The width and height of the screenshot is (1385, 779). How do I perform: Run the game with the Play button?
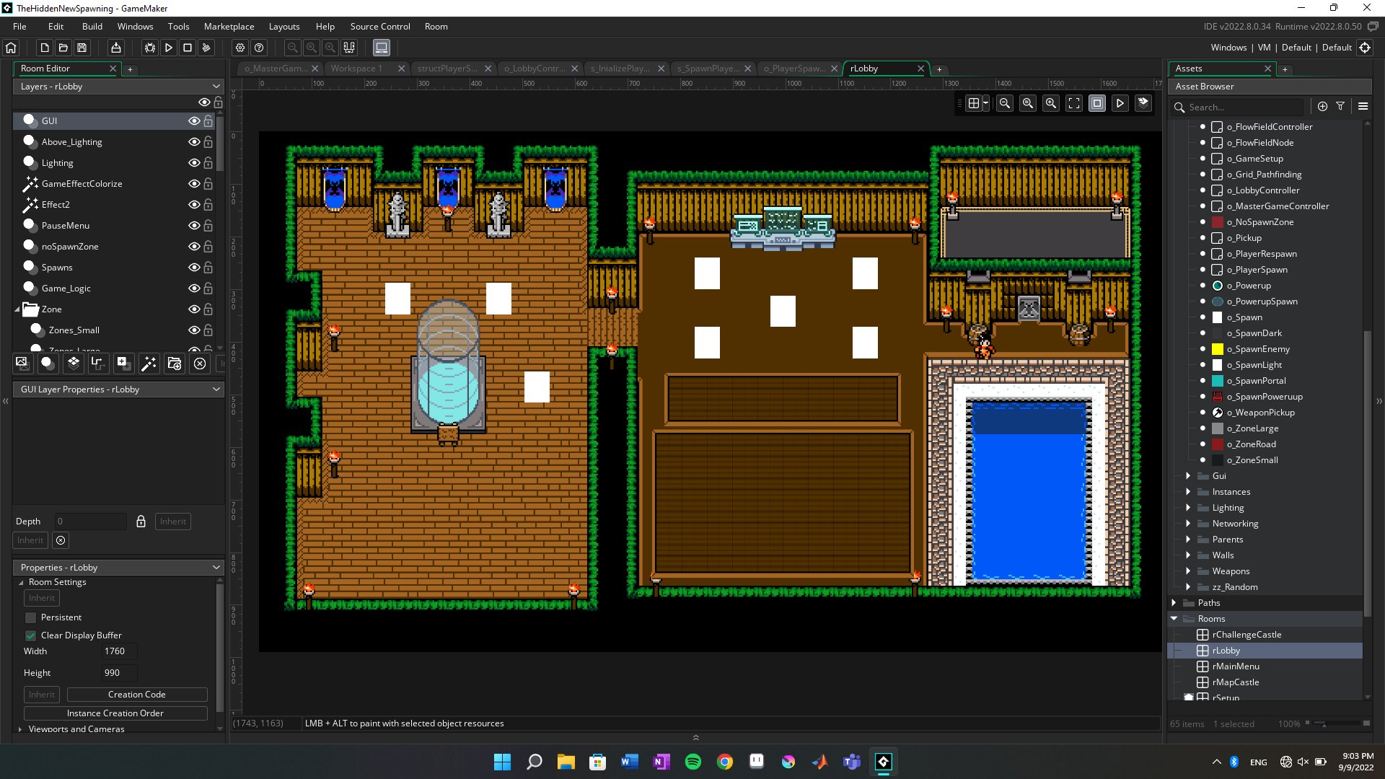(169, 48)
